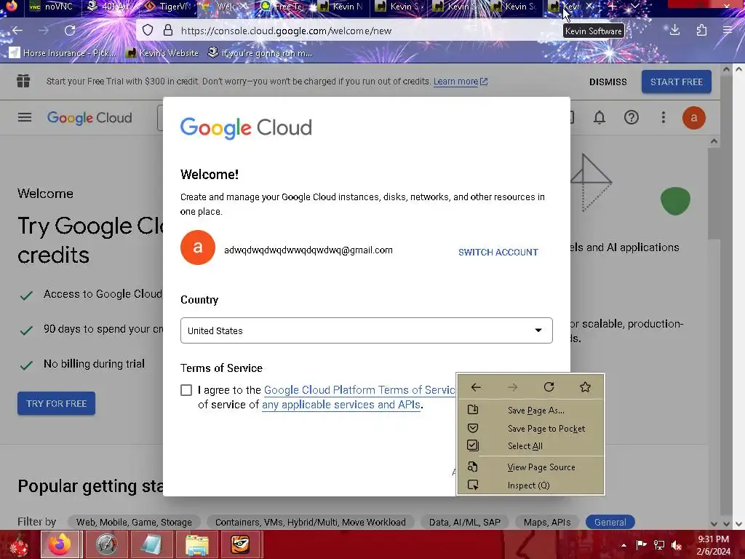Open the if you're gonna run bookmark

pyautogui.click(x=260, y=52)
